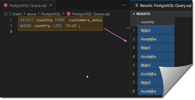The width and height of the screenshot is (195, 100).
Task: Click the country column header
Action: pyautogui.click(x=156, y=22)
